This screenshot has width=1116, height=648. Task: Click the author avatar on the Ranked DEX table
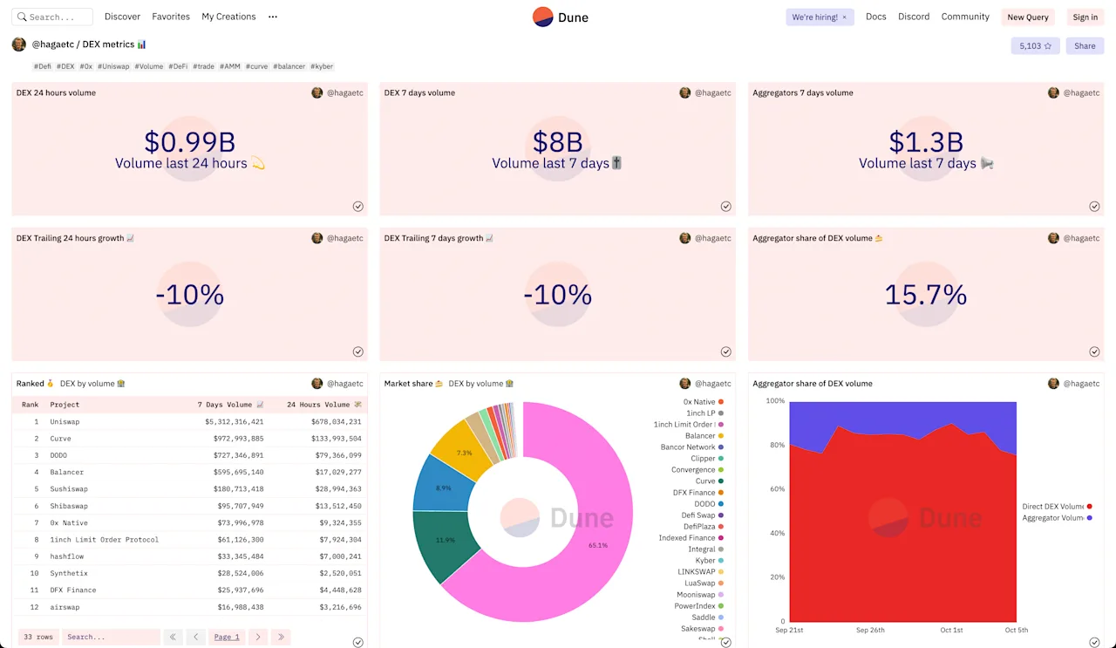coord(317,384)
